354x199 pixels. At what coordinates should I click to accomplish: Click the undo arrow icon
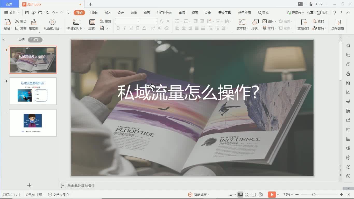[x=53, y=13]
